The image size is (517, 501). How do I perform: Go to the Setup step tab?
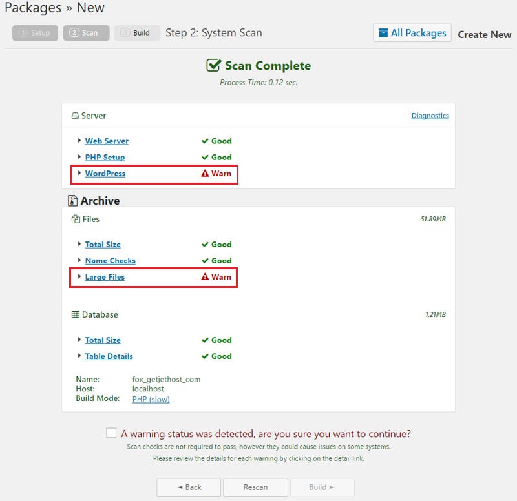35,33
